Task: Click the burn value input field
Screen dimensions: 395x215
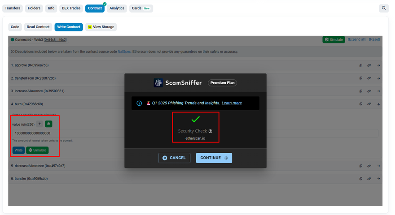Action: coord(180,133)
